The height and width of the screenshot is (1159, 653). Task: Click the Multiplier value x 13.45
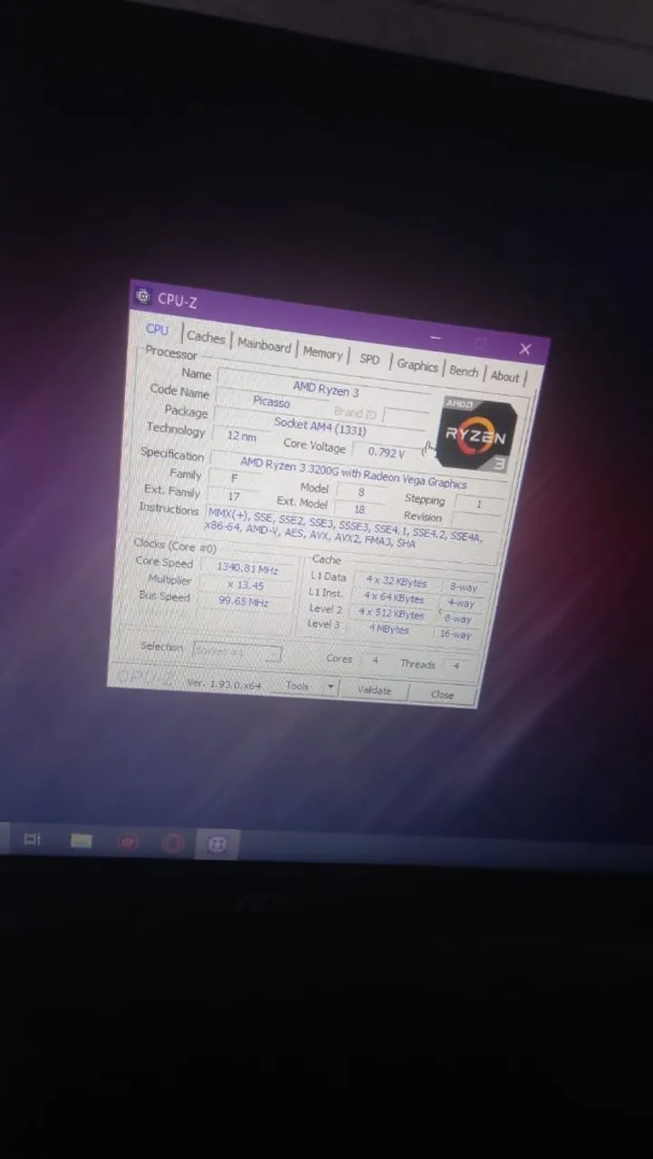pyautogui.click(x=245, y=585)
